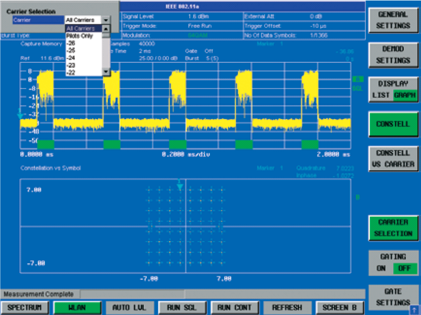The width and height of the screenshot is (421, 315).
Task: Click the cyan marker on the power trace
Action: click(20, 114)
